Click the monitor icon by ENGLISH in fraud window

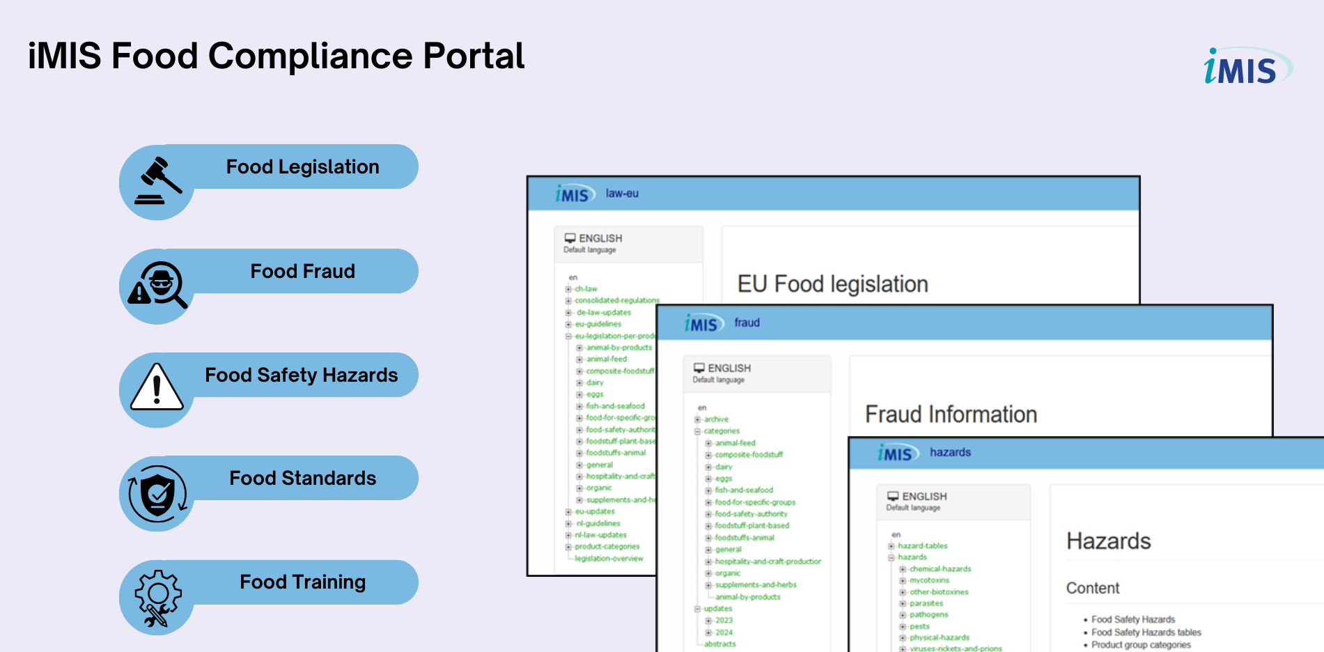pyautogui.click(x=699, y=368)
